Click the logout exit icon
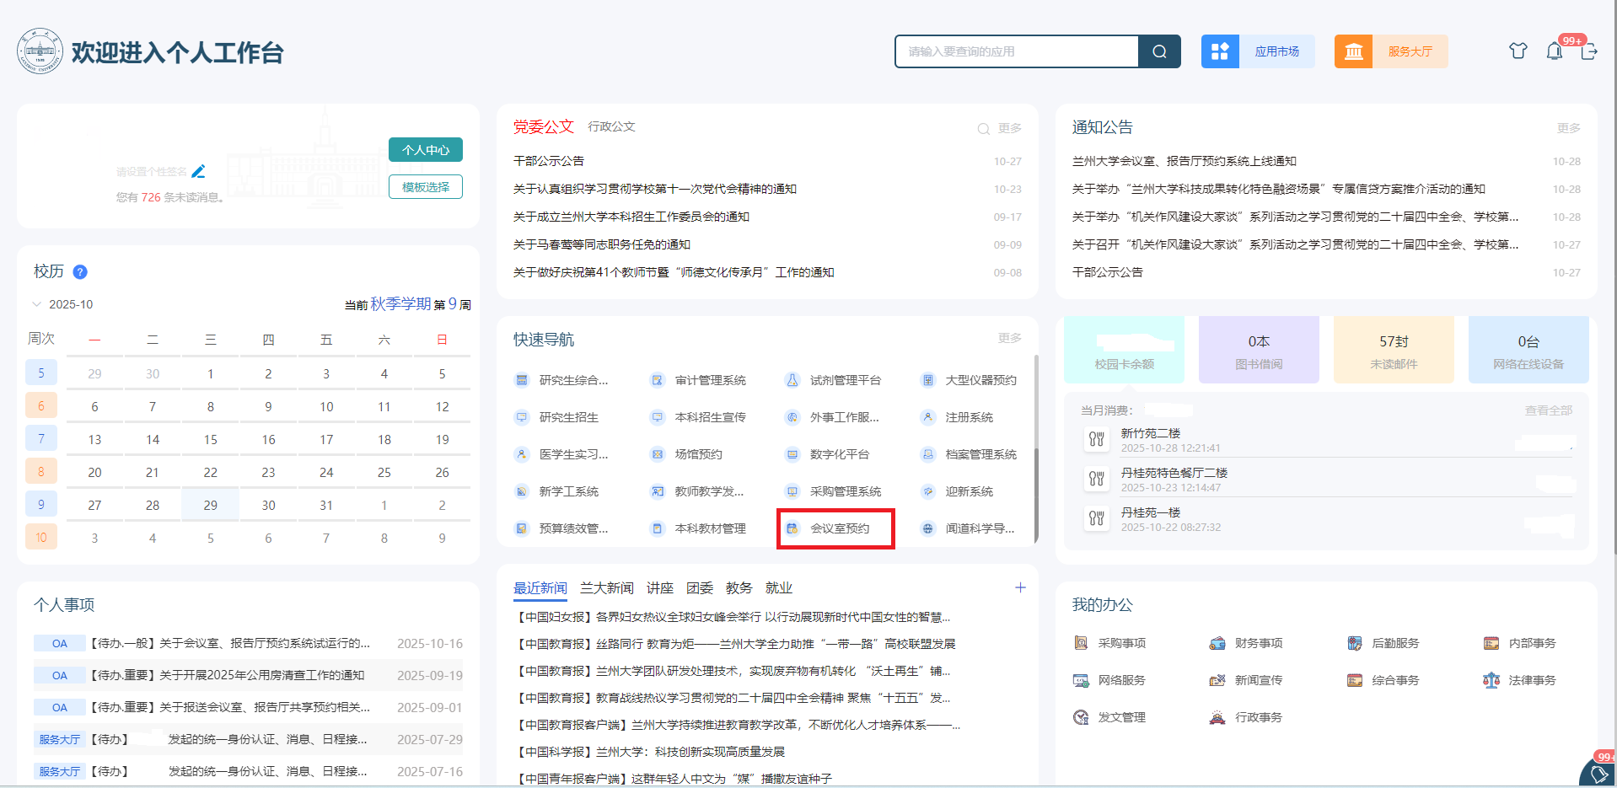Image resolution: width=1617 pixels, height=788 pixels. [1589, 51]
